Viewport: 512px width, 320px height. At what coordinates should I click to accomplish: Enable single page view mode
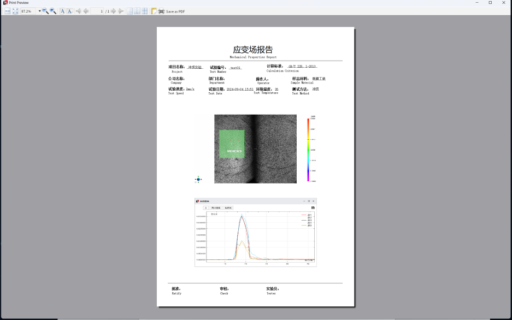(x=130, y=11)
